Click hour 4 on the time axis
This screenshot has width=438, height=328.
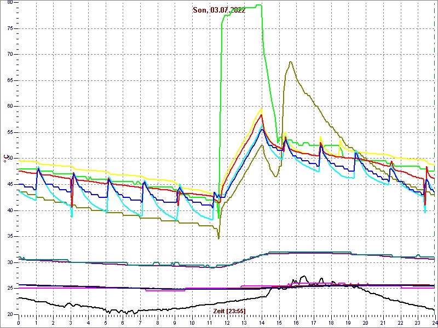pos(88,323)
